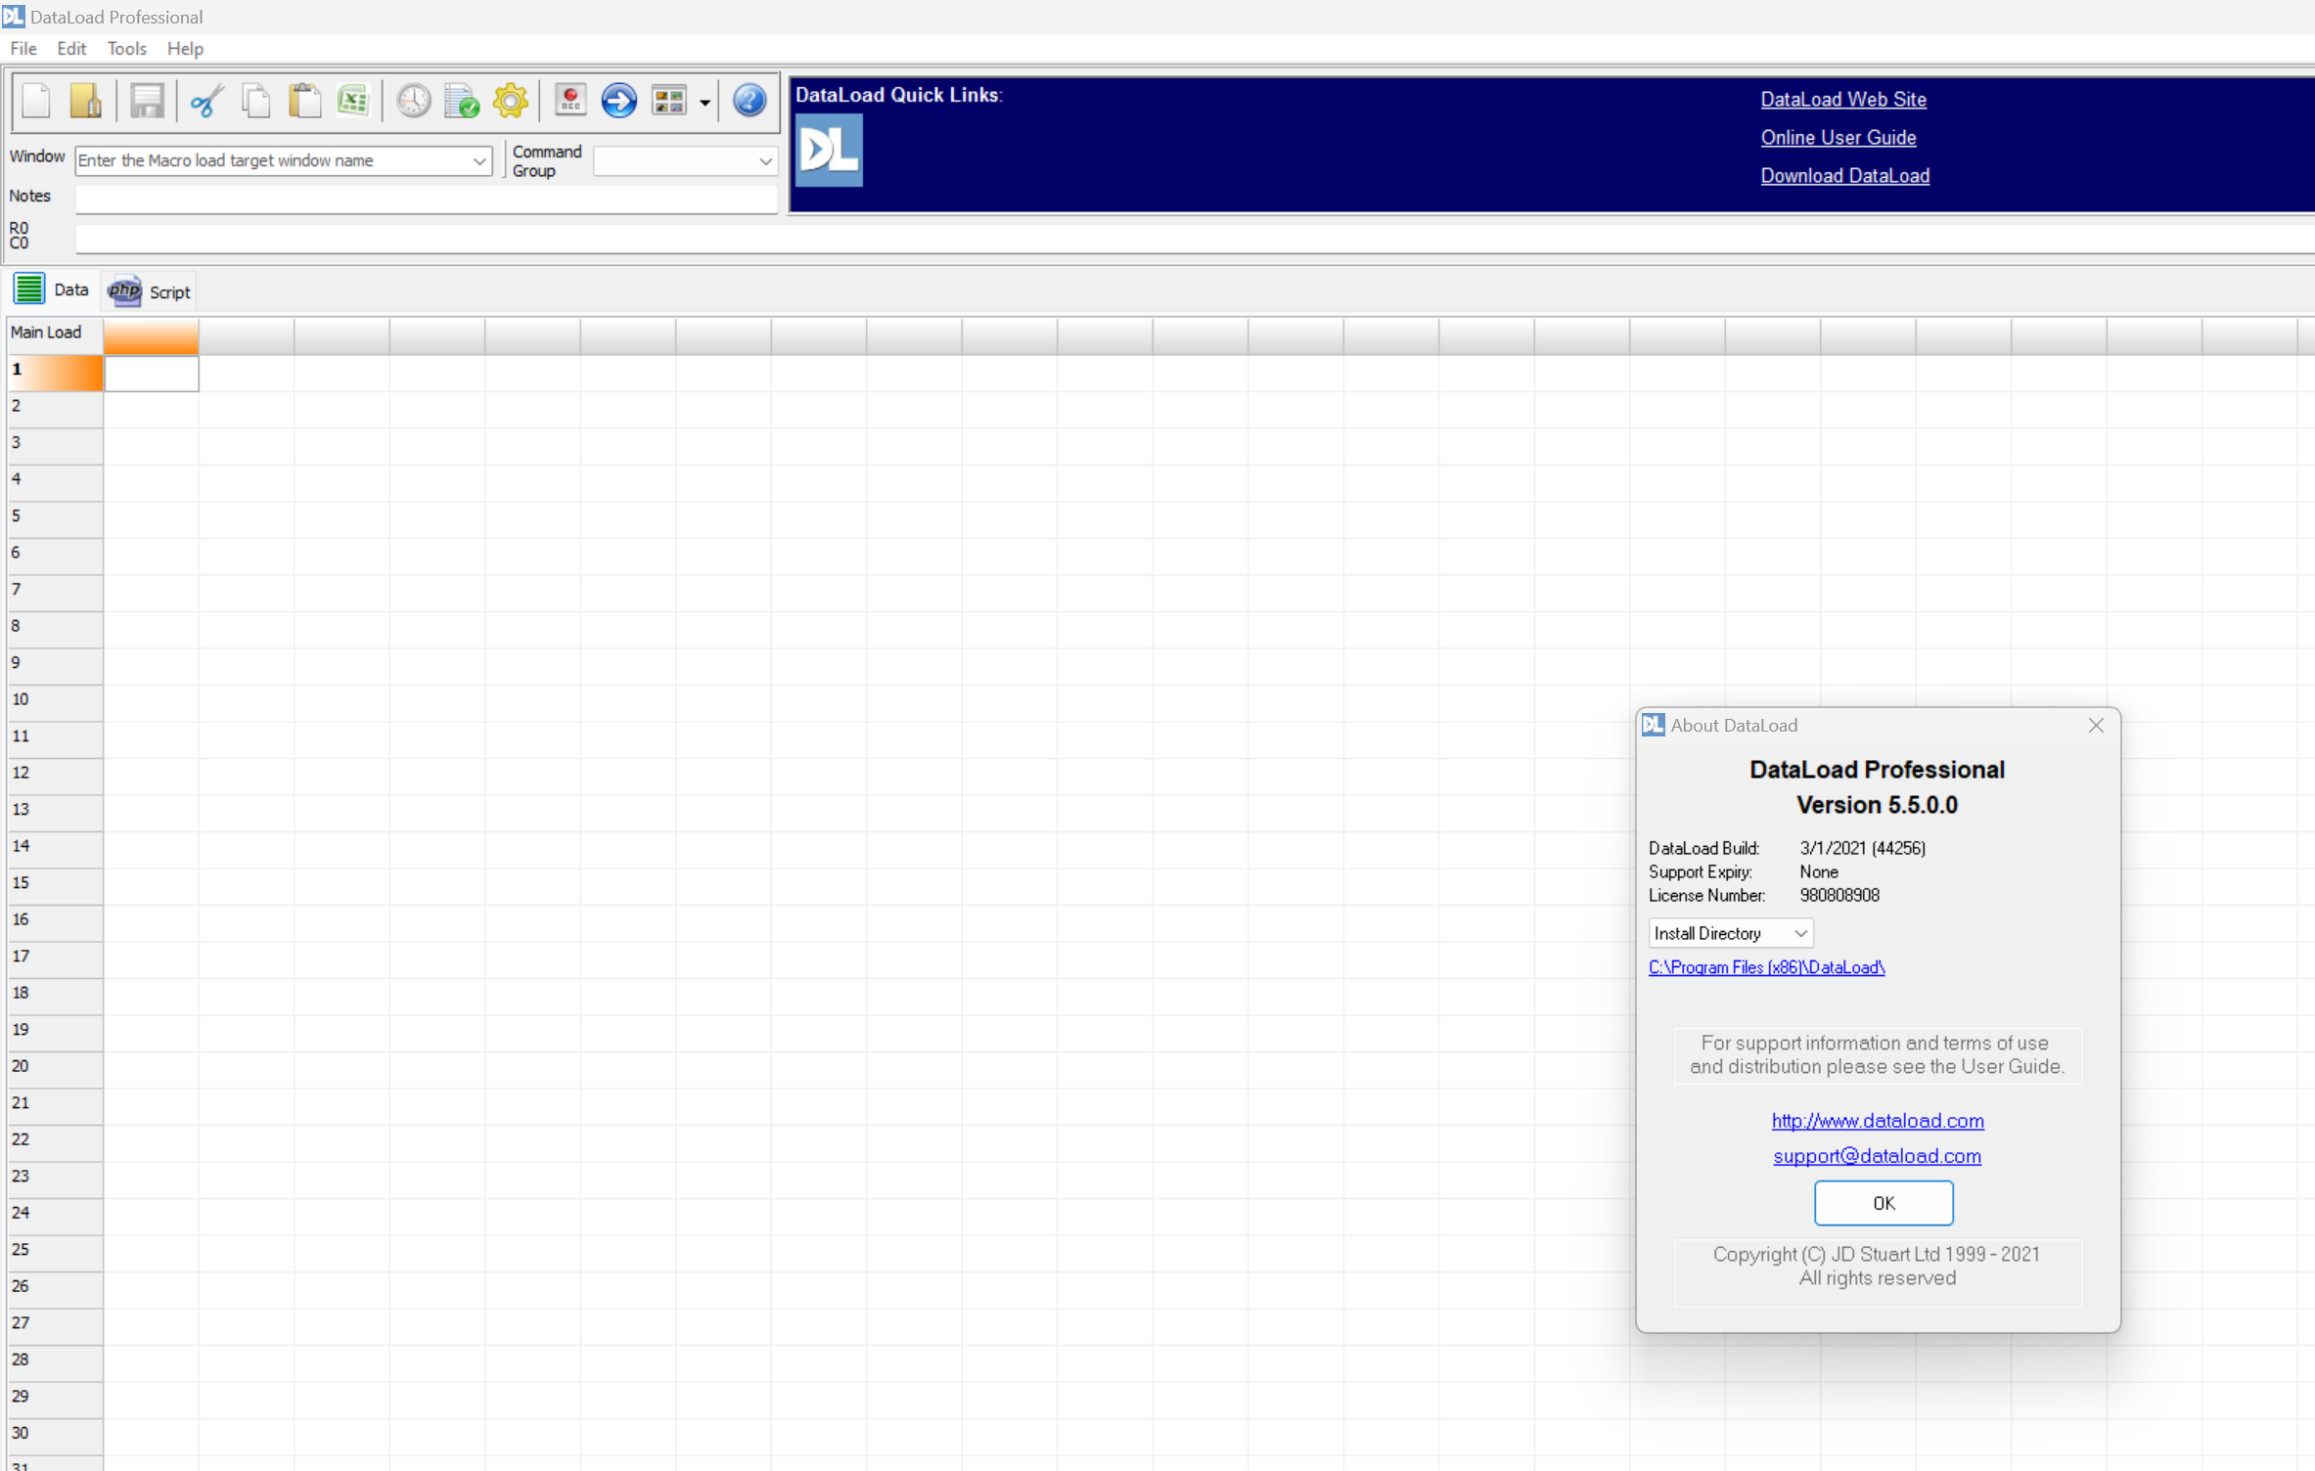
Task: Open the Tools menu
Action: pos(126,48)
